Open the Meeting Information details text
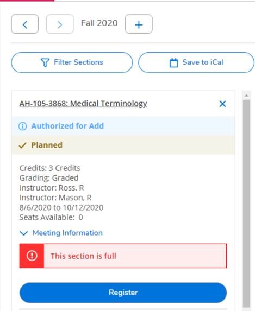Screen dimensions: 255x311 pyautogui.click(x=67, y=233)
